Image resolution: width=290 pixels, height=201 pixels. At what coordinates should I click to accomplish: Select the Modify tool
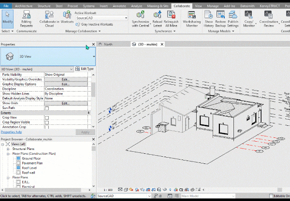click(7, 19)
